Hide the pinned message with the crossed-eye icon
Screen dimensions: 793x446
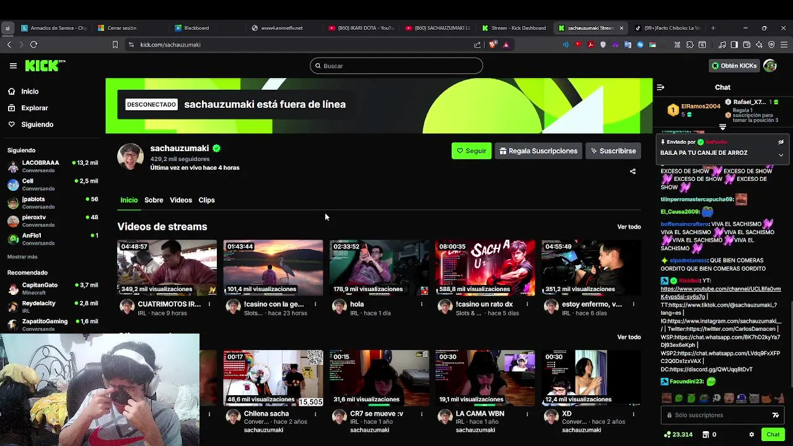781,142
